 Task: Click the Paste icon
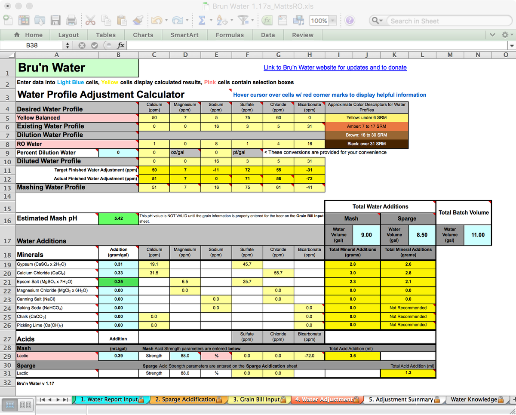[123, 20]
